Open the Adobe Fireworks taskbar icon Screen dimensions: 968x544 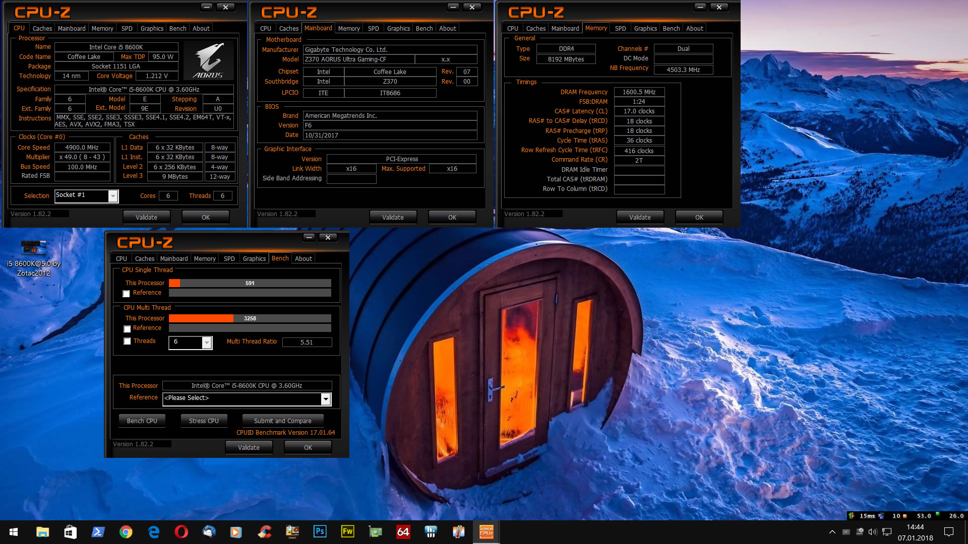[347, 532]
